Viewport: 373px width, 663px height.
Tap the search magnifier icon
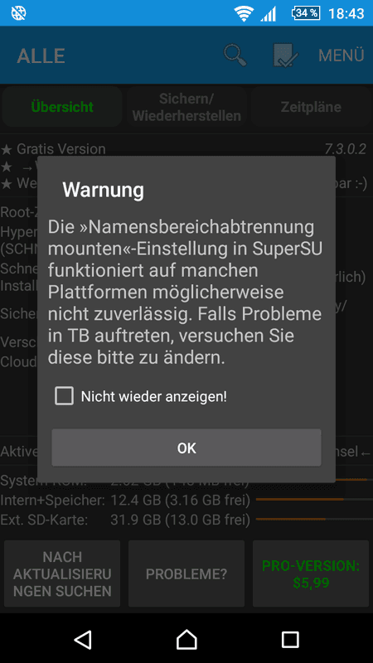tap(235, 56)
